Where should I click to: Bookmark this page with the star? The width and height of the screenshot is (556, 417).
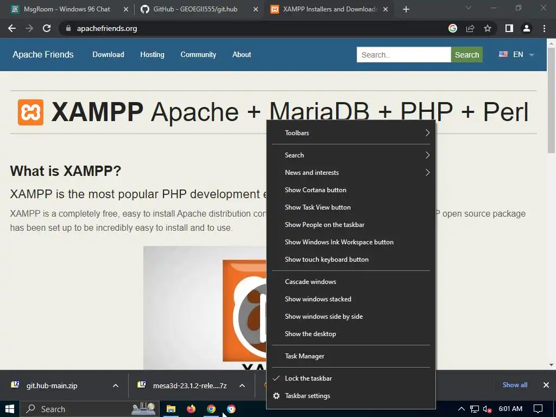(488, 28)
